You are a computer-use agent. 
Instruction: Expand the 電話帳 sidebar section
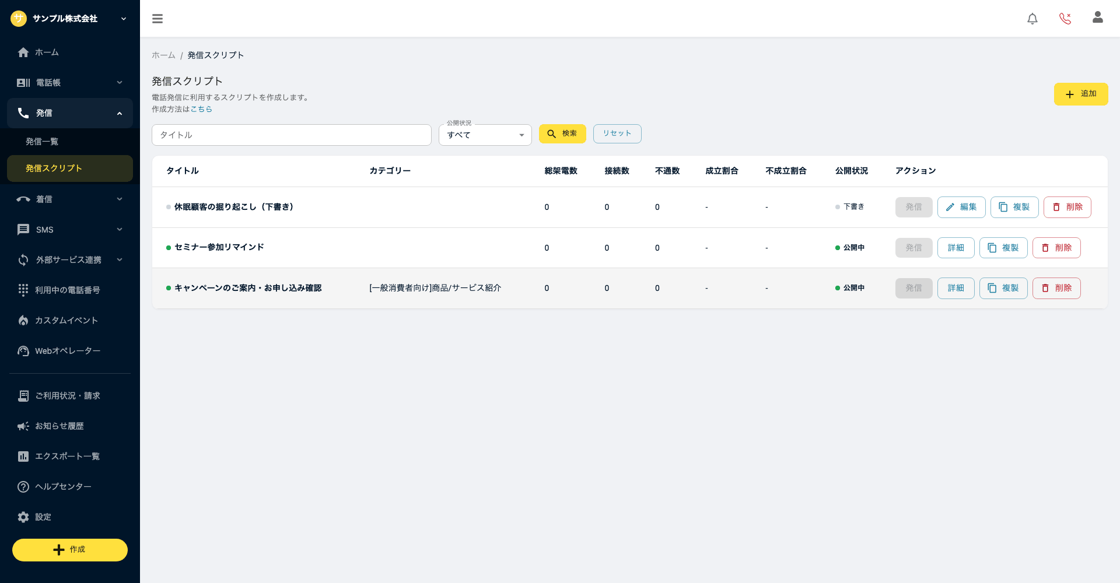[70, 83]
